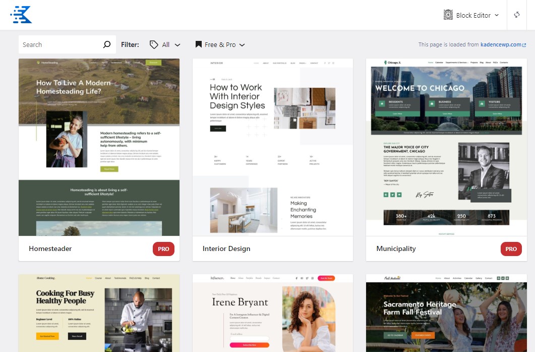Click the Homesteader title text
The image size is (535, 352).
[x=50, y=248]
